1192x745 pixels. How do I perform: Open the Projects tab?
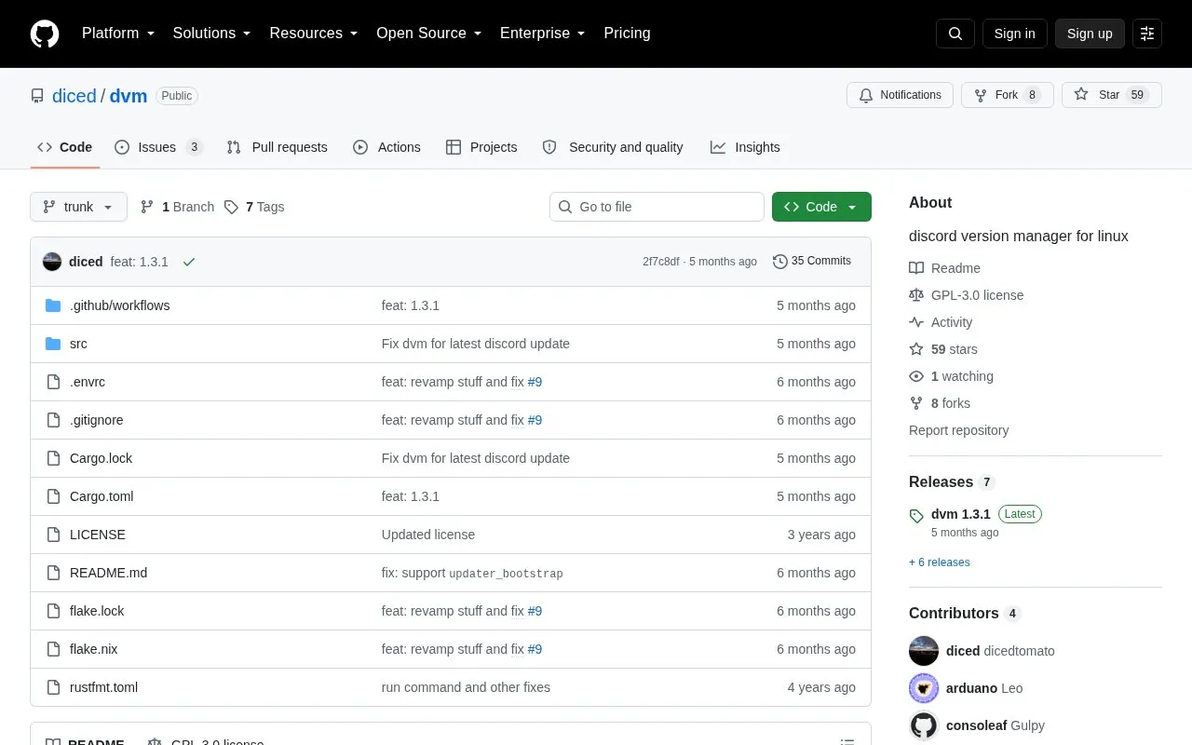point(481,147)
